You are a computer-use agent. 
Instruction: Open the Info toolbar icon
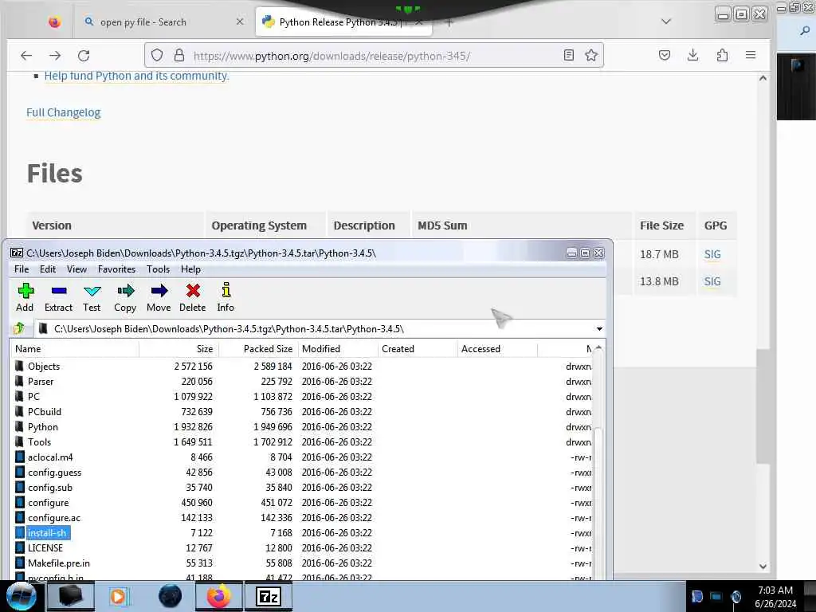pos(226,298)
